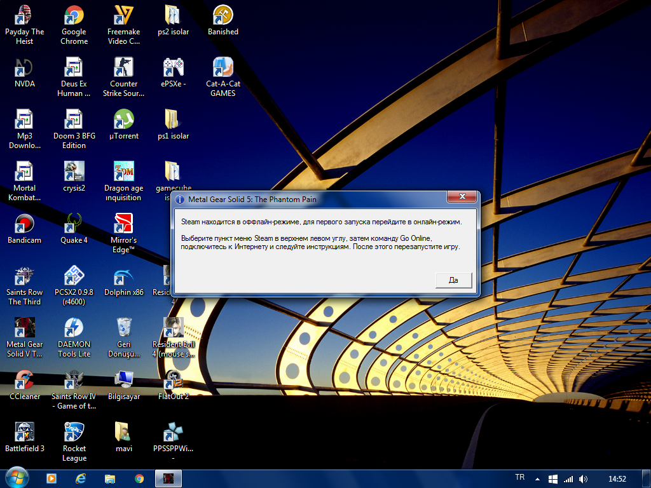Image resolution: width=651 pixels, height=488 pixels.
Task: Show hidden system tray icons
Action: tap(538, 479)
